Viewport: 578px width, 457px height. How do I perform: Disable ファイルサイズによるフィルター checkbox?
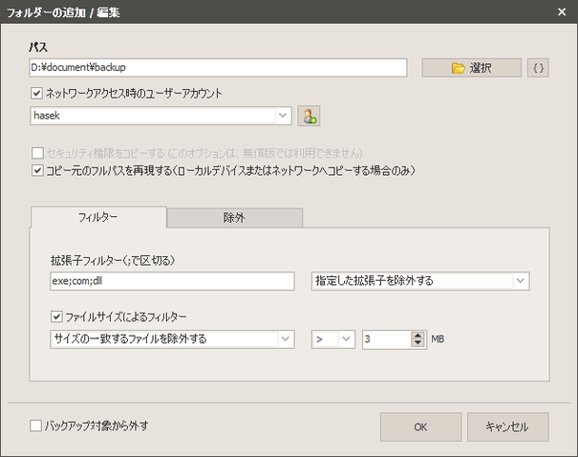point(56,316)
